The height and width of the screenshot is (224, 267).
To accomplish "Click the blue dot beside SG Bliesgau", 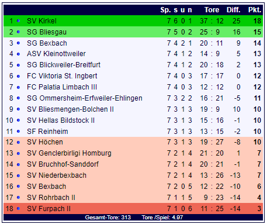I will pyautogui.click(x=18, y=32).
